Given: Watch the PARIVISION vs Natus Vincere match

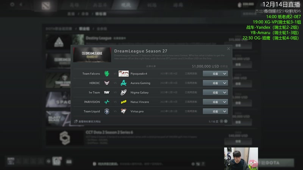Looking at the screenshot, I should click(x=212, y=102).
